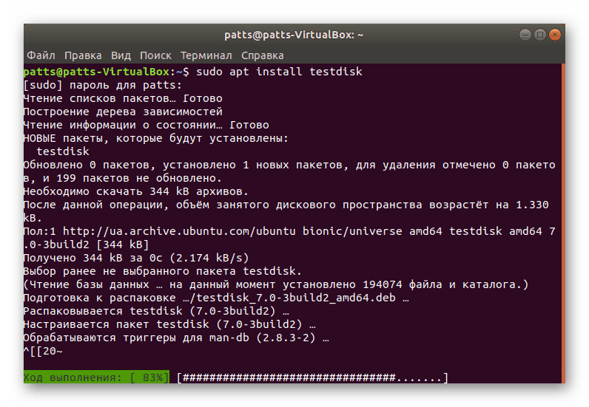The image size is (589, 407).
Task: Click the hash-mark installation progress bar
Action: (312, 378)
